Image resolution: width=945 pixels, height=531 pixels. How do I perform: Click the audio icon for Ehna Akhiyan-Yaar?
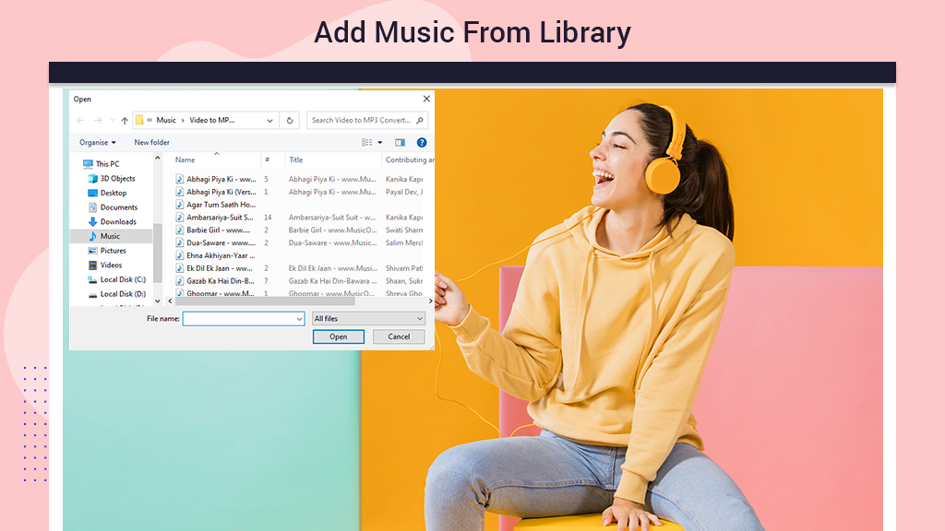tap(180, 255)
